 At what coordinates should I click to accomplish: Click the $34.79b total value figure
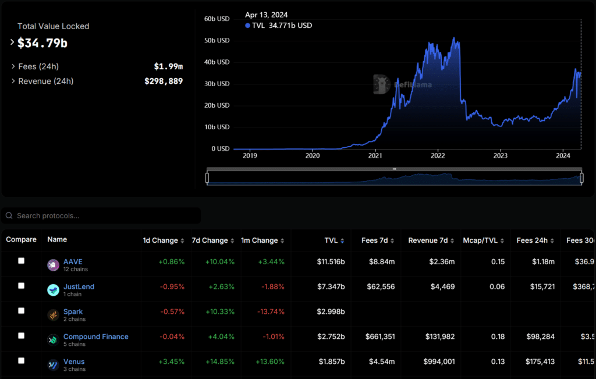[x=42, y=43]
